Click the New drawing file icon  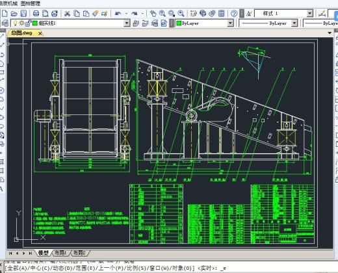(5, 14)
